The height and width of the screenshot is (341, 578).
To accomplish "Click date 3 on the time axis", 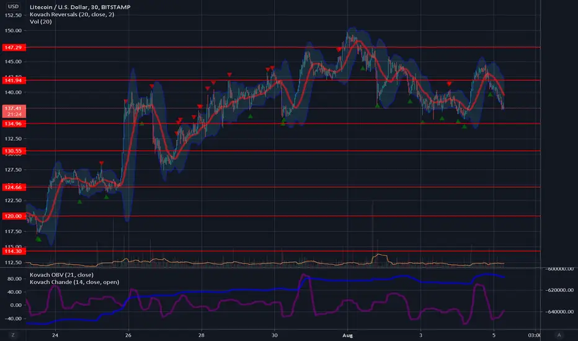I will (420, 335).
